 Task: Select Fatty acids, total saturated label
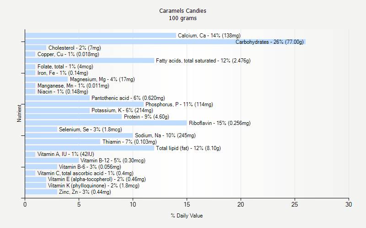pyautogui.click(x=203, y=61)
